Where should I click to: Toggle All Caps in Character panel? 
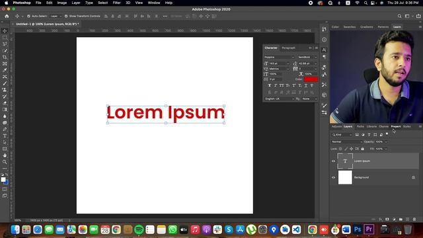282,85
